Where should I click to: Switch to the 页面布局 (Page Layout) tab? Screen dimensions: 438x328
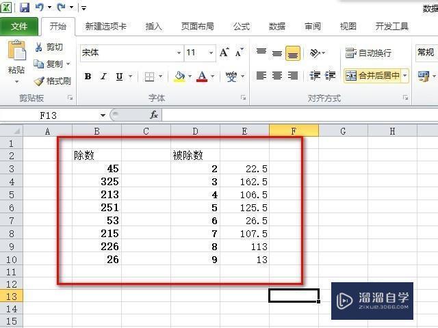pos(198,27)
